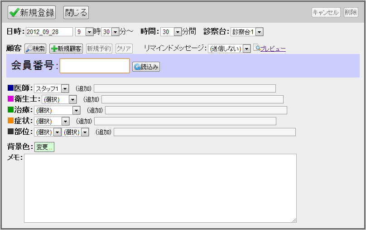Open the 症状 selection dropdown
Screen dimensions: 366x230
coord(52,121)
